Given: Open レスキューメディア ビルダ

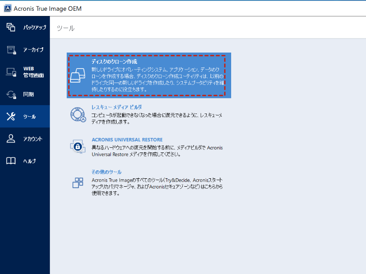Looking at the screenshot, I should click(117, 107).
